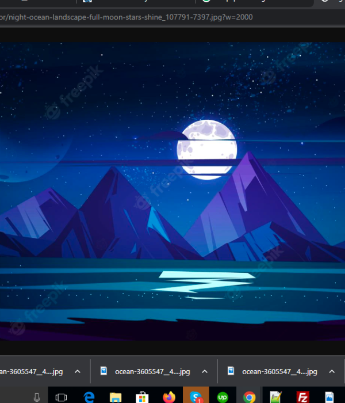
Task: Click the address bar URL ending in 107791-7397.jpg
Action: pos(126,17)
